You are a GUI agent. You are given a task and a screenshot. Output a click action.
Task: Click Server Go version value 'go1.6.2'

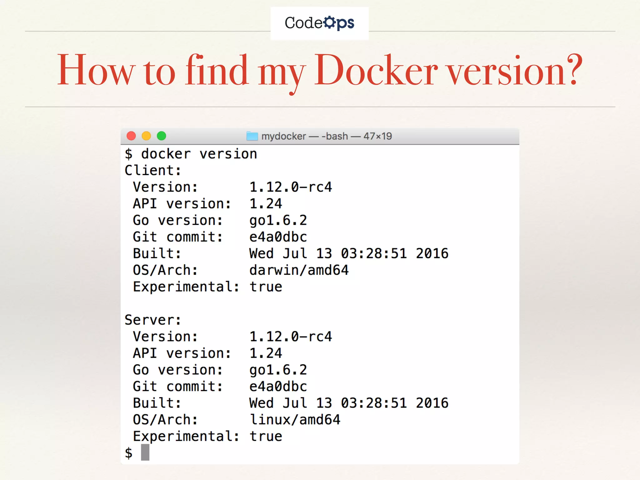[278, 370]
